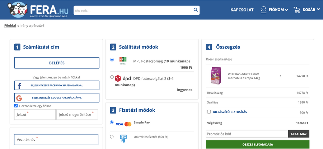Screen dimensions: 323x149
Task: Enable Kiegészítő biztosítás checkbox
Action: point(209,112)
